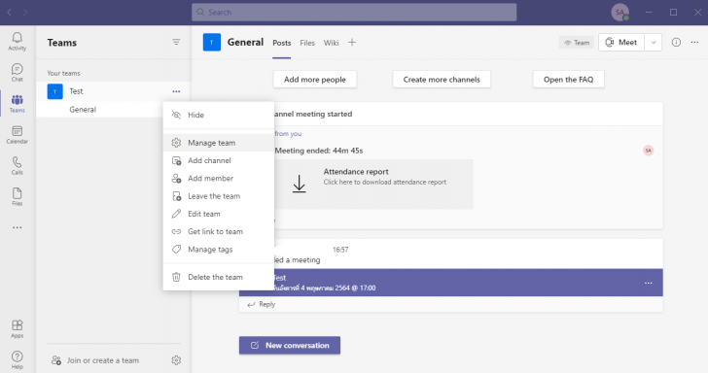This screenshot has height=373, width=708.
Task: Click Create more channels button
Action: click(442, 80)
